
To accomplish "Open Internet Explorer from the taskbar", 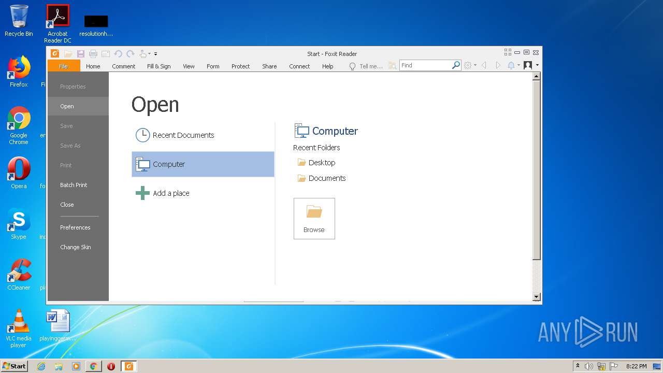I will point(41,366).
